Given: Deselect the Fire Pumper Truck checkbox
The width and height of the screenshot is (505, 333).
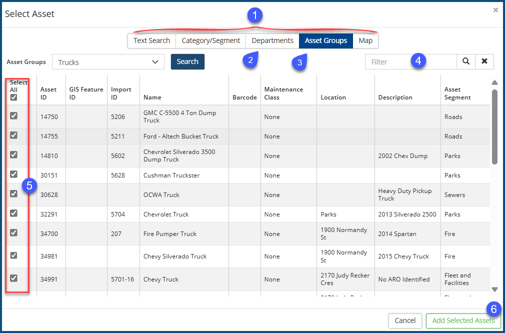Looking at the screenshot, I should 14,232.
